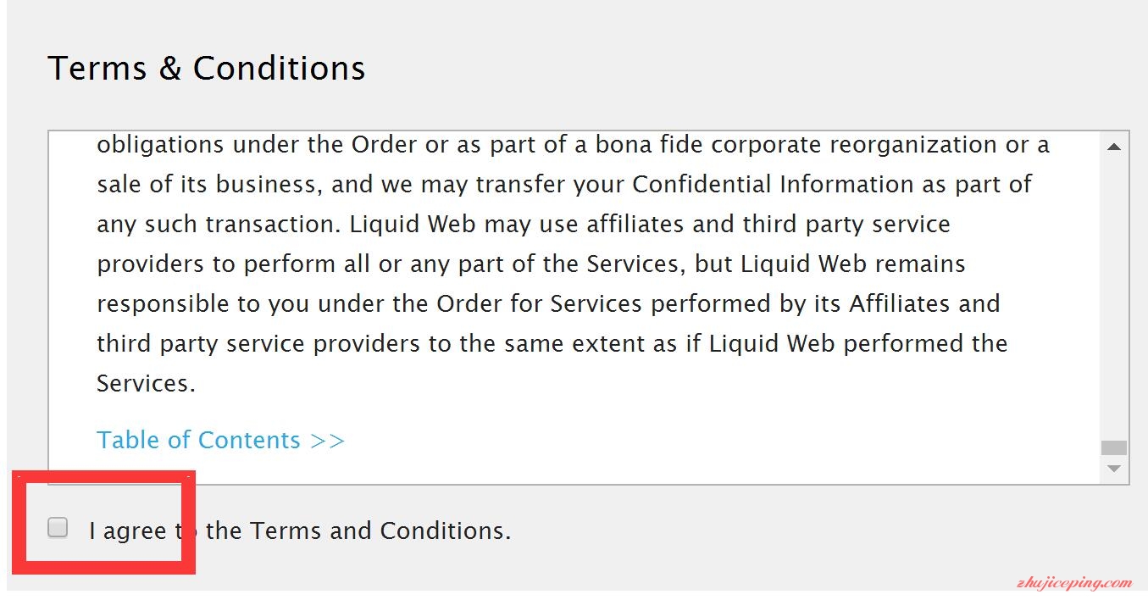Click the scrollbar down arrow in terms box
Viewport: 1148px width, 611px height.
tap(1114, 468)
